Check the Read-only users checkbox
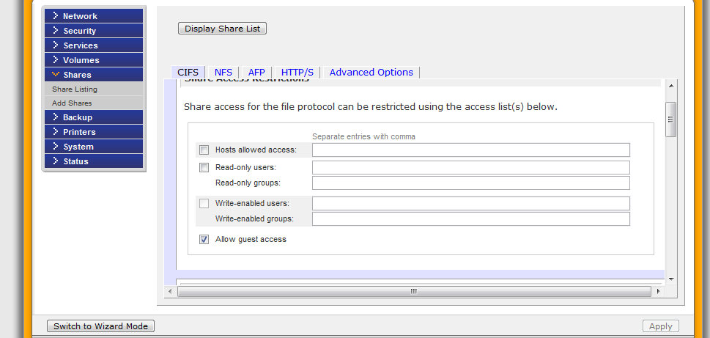This screenshot has width=710, height=338. [204, 168]
